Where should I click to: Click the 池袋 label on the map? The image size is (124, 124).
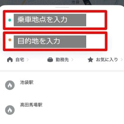[x=75, y=2]
